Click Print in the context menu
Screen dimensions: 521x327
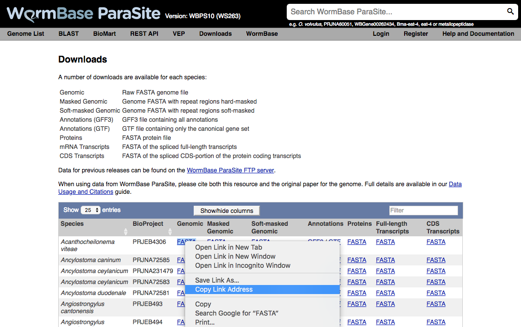tap(205, 322)
